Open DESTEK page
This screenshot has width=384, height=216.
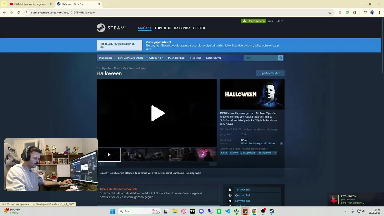(199, 28)
